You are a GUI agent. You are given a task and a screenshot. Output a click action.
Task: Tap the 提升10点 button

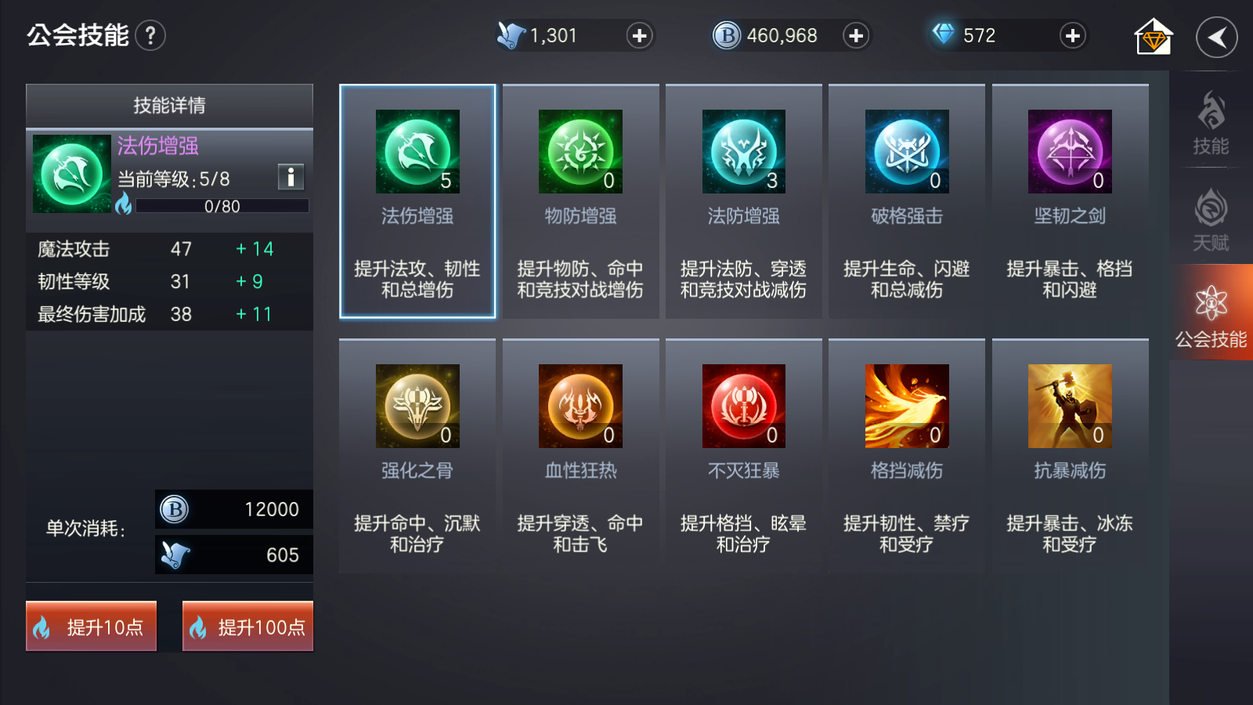[91, 626]
